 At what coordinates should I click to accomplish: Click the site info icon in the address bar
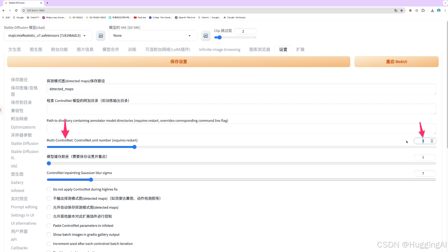pyautogui.click(x=23, y=10)
